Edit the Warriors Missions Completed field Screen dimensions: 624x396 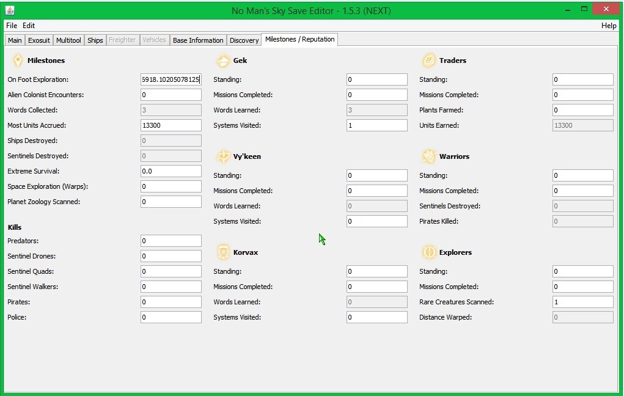pyautogui.click(x=583, y=191)
